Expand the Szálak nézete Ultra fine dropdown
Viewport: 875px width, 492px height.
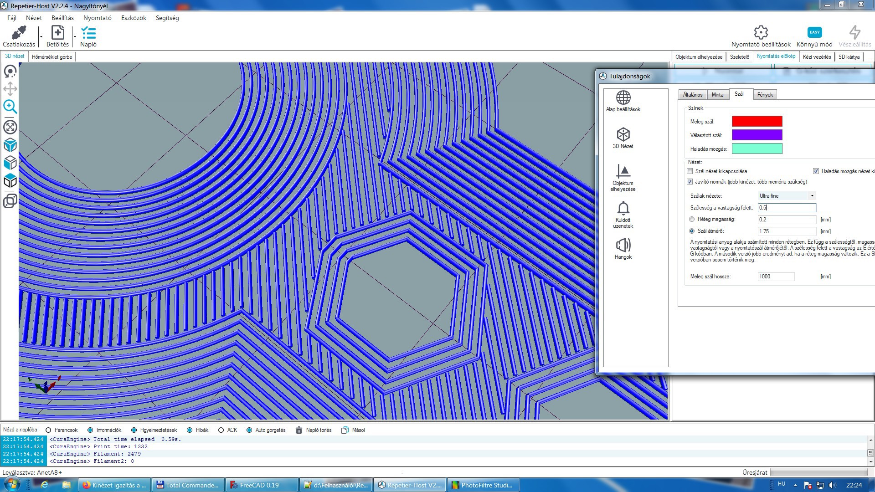(x=812, y=196)
